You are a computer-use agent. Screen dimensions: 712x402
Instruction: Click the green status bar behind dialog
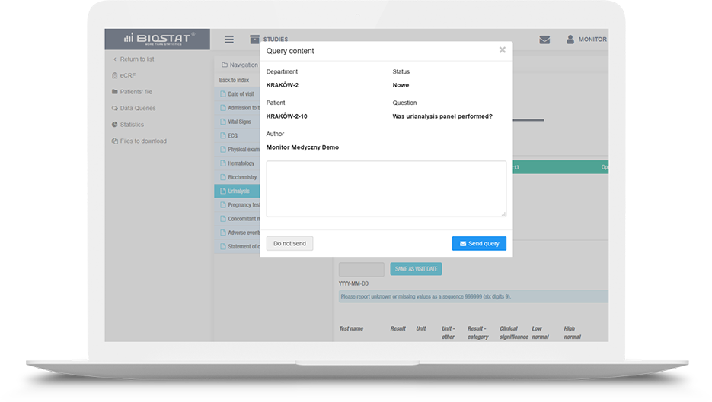coord(560,167)
